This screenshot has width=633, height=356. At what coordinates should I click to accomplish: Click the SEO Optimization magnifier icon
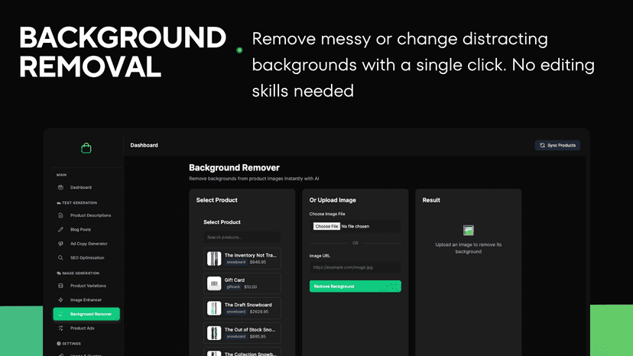pos(60,257)
